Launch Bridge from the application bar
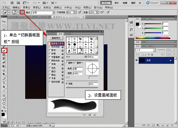Screen dimensions: 178x128 pos(12,3)
